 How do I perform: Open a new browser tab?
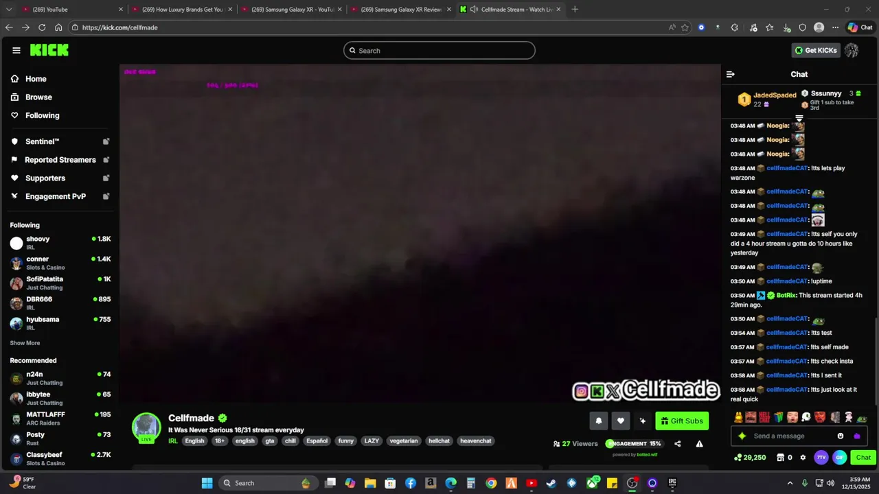click(575, 10)
